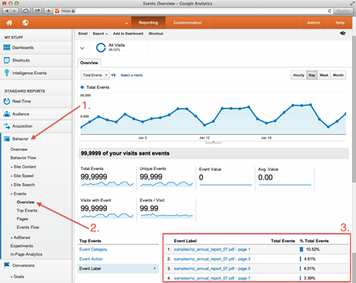Image resolution: width=356 pixels, height=283 pixels.
Task: Click the orange home icon
Action: [x=9, y=23]
